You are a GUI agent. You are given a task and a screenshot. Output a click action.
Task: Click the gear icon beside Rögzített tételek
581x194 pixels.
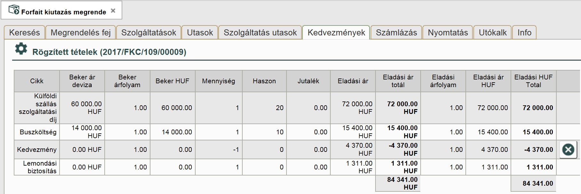tap(21, 49)
